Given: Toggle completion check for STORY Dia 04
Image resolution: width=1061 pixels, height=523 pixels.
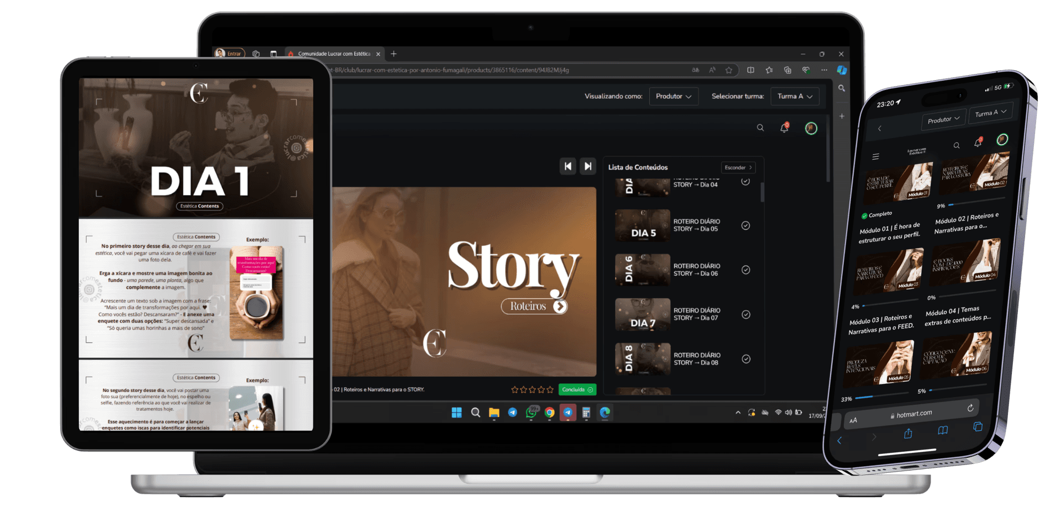Looking at the screenshot, I should click(x=745, y=182).
